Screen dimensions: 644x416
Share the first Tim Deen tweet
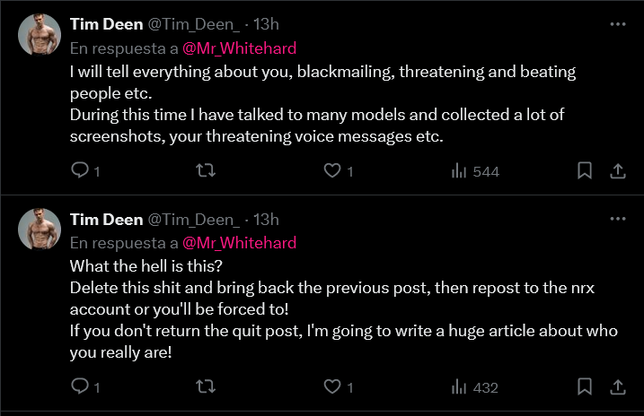pyautogui.click(x=617, y=170)
